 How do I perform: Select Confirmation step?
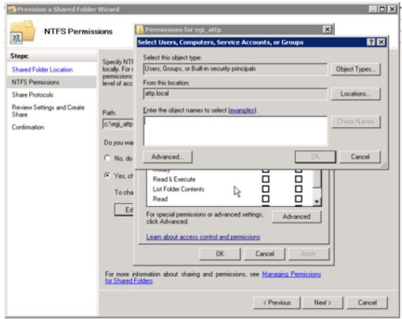[28, 127]
